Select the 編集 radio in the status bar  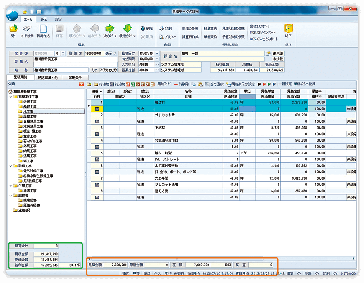coord(299,273)
